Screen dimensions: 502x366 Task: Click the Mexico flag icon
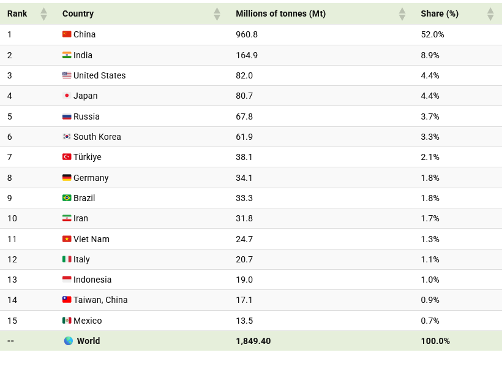pos(67,320)
